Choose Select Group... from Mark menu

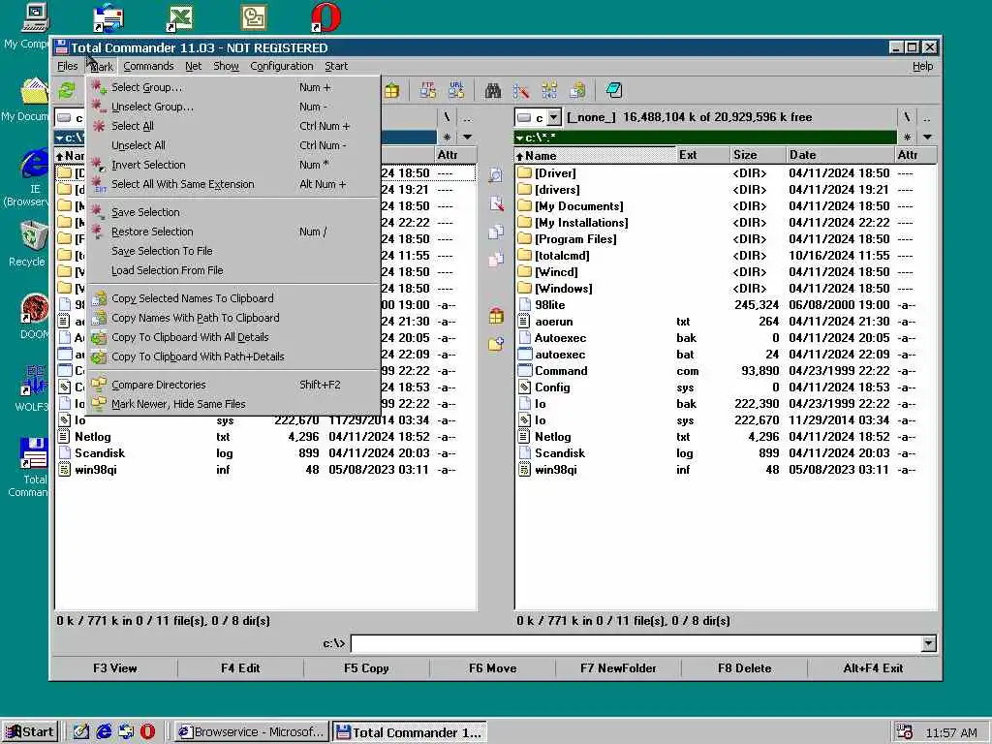pos(232,87)
